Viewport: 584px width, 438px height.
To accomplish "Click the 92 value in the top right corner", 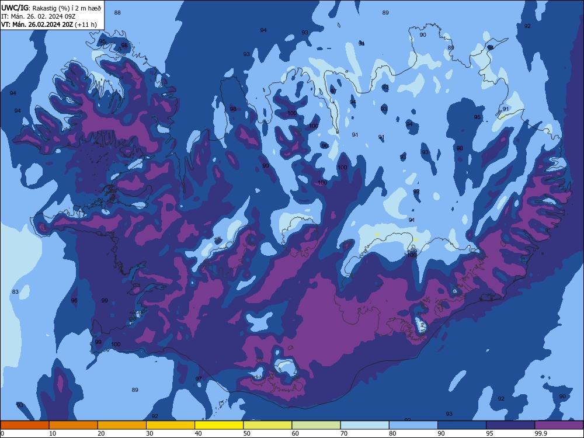I will (x=527, y=26).
